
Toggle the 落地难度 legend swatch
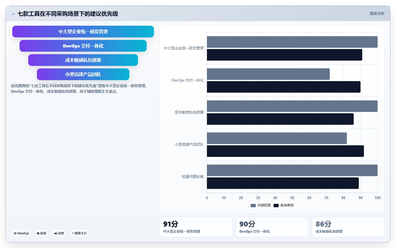[x=276, y=206]
